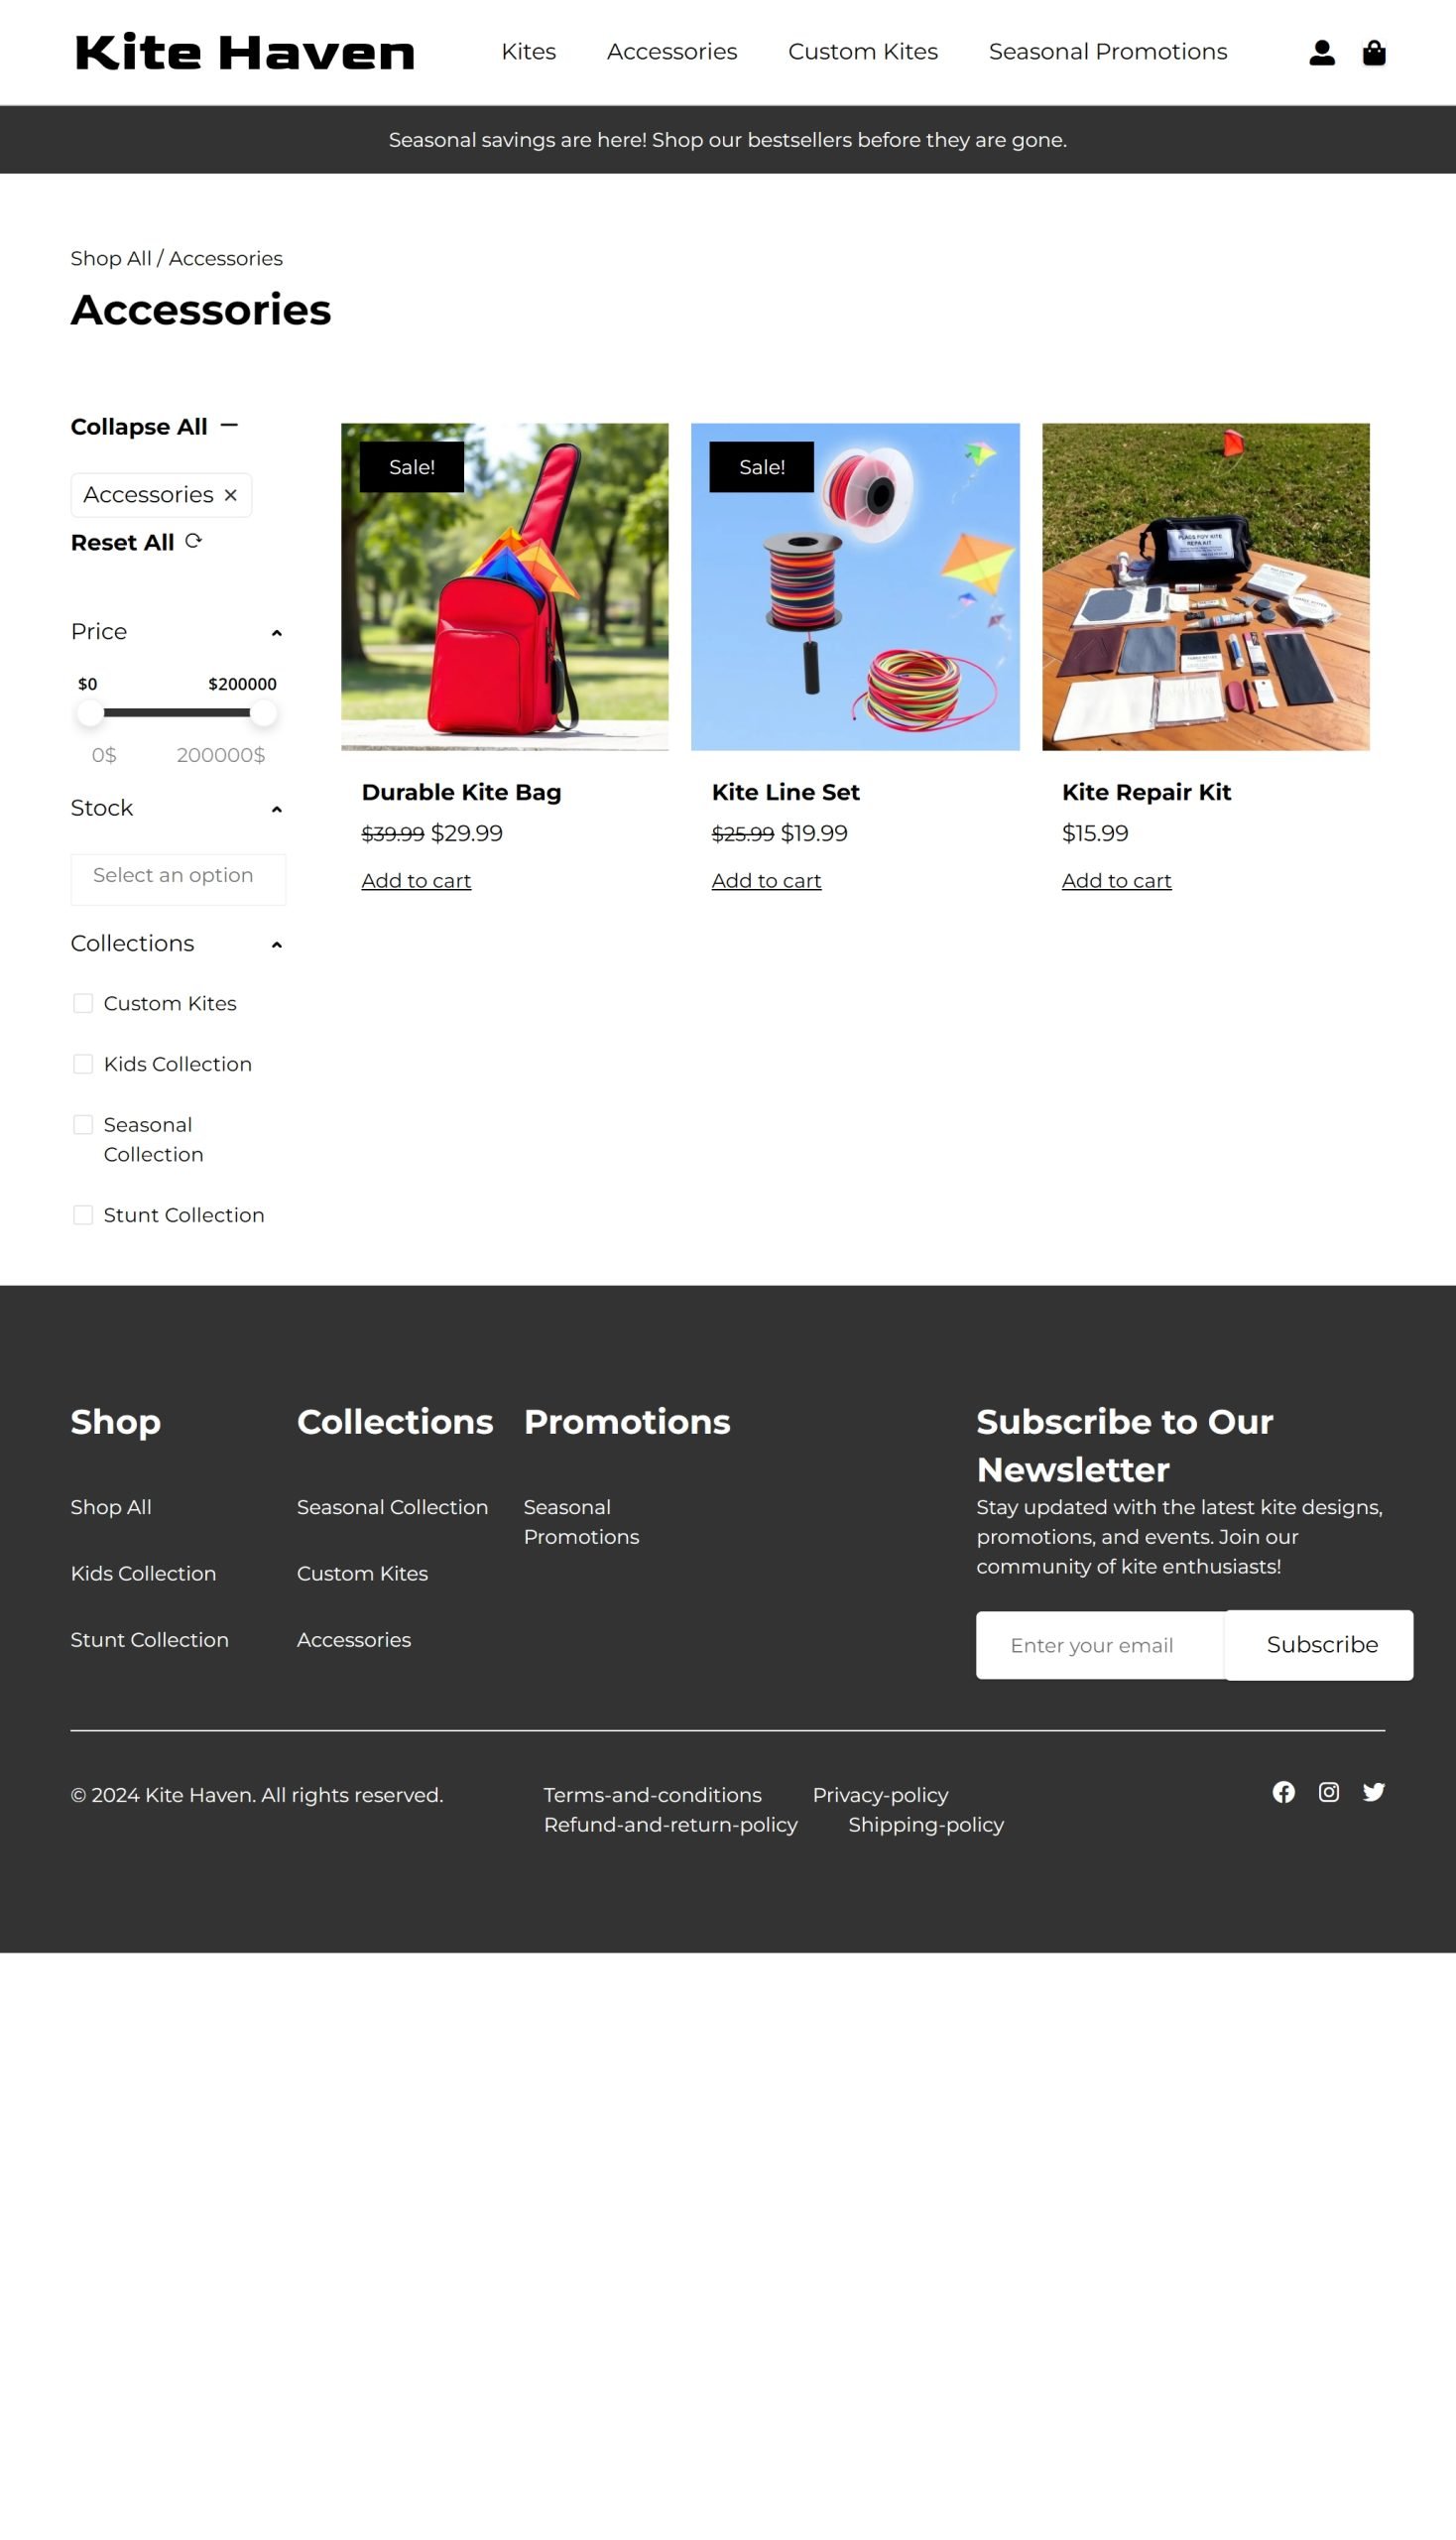
Task: Click the Reset All refresh icon
Action: click(194, 541)
